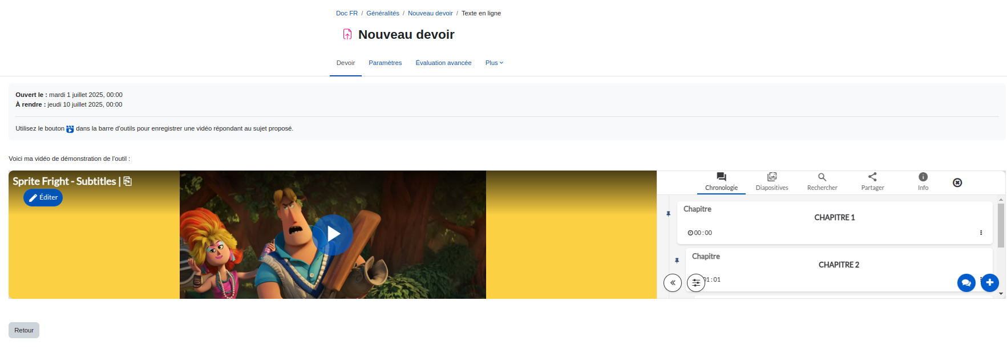Open the three-dot menu of CHAPITRE 1

pos(981,233)
